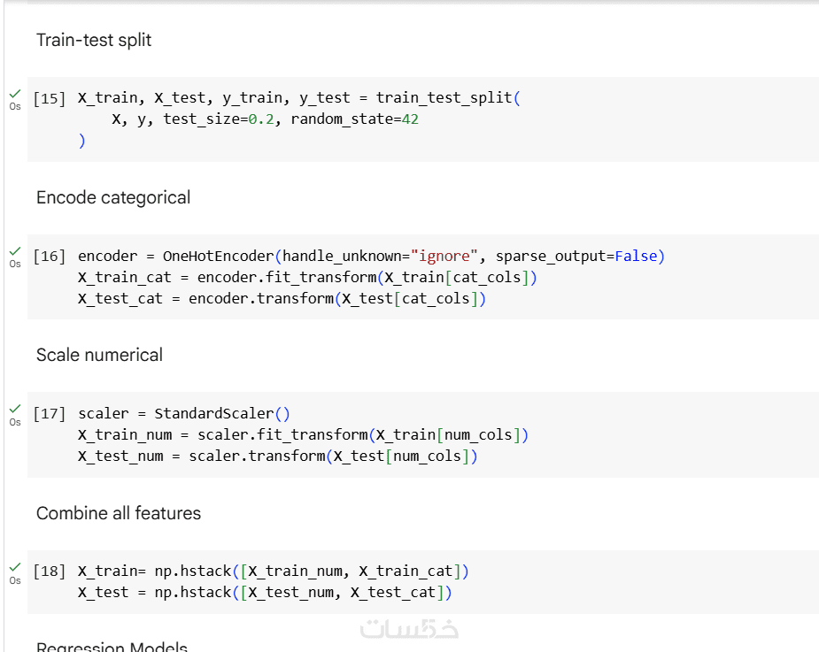Click the green checkmark beside cell 16
Viewport: 819px width, 652px height.
pos(15,250)
